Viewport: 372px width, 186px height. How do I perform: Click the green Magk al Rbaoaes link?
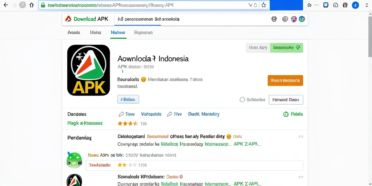[85, 123]
